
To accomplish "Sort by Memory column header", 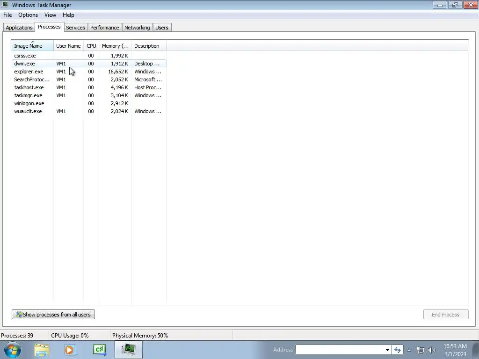I will click(115, 46).
